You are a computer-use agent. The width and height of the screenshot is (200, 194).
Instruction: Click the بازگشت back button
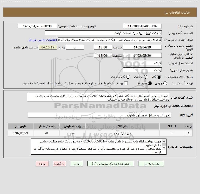point(59,164)
